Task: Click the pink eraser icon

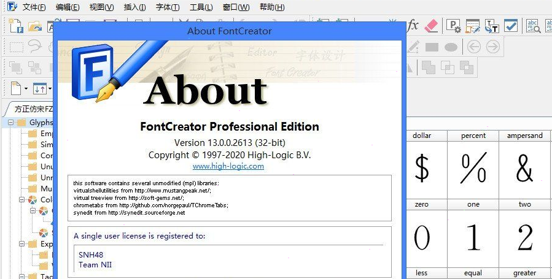Action: click(431, 26)
